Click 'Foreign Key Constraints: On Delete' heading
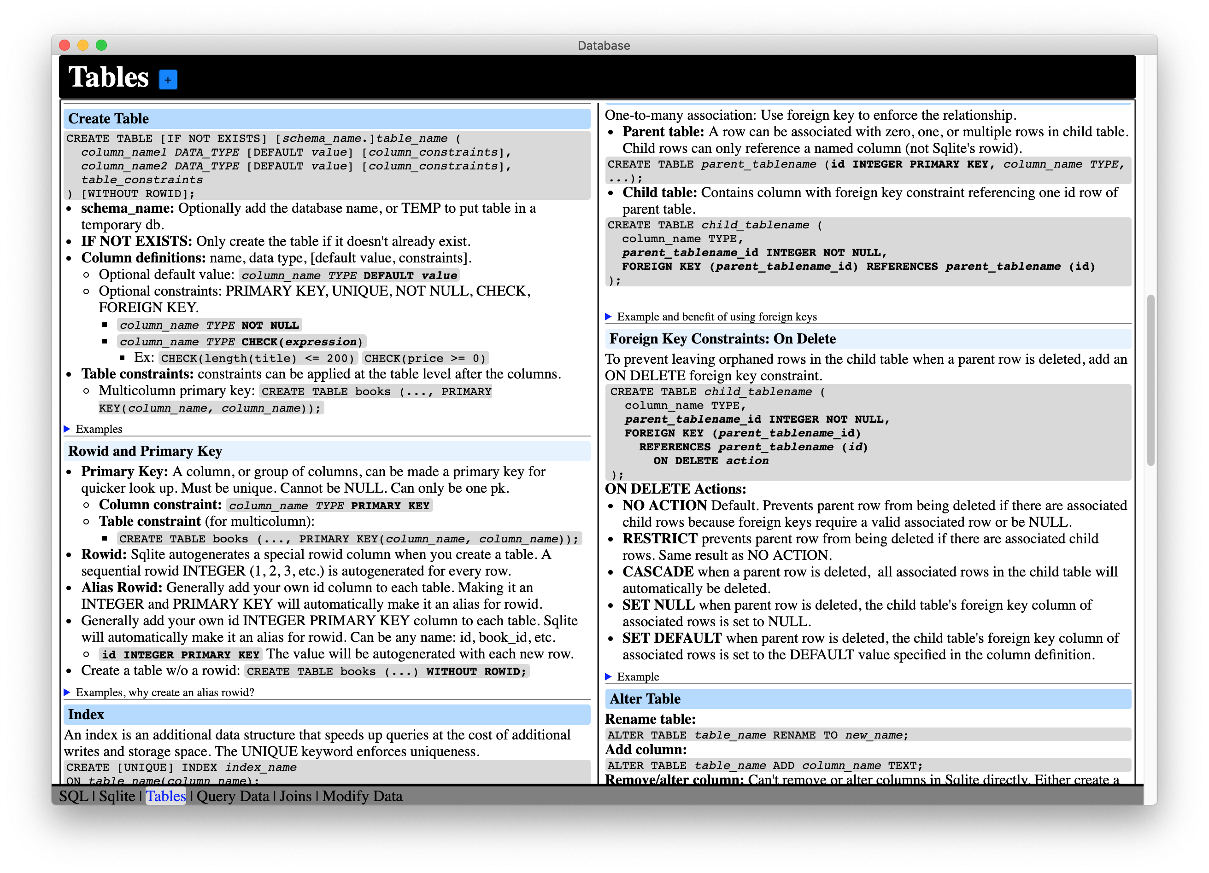This screenshot has height=873, width=1209. 868,338
